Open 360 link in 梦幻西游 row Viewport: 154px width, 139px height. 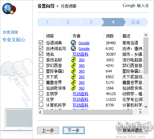click(82, 66)
